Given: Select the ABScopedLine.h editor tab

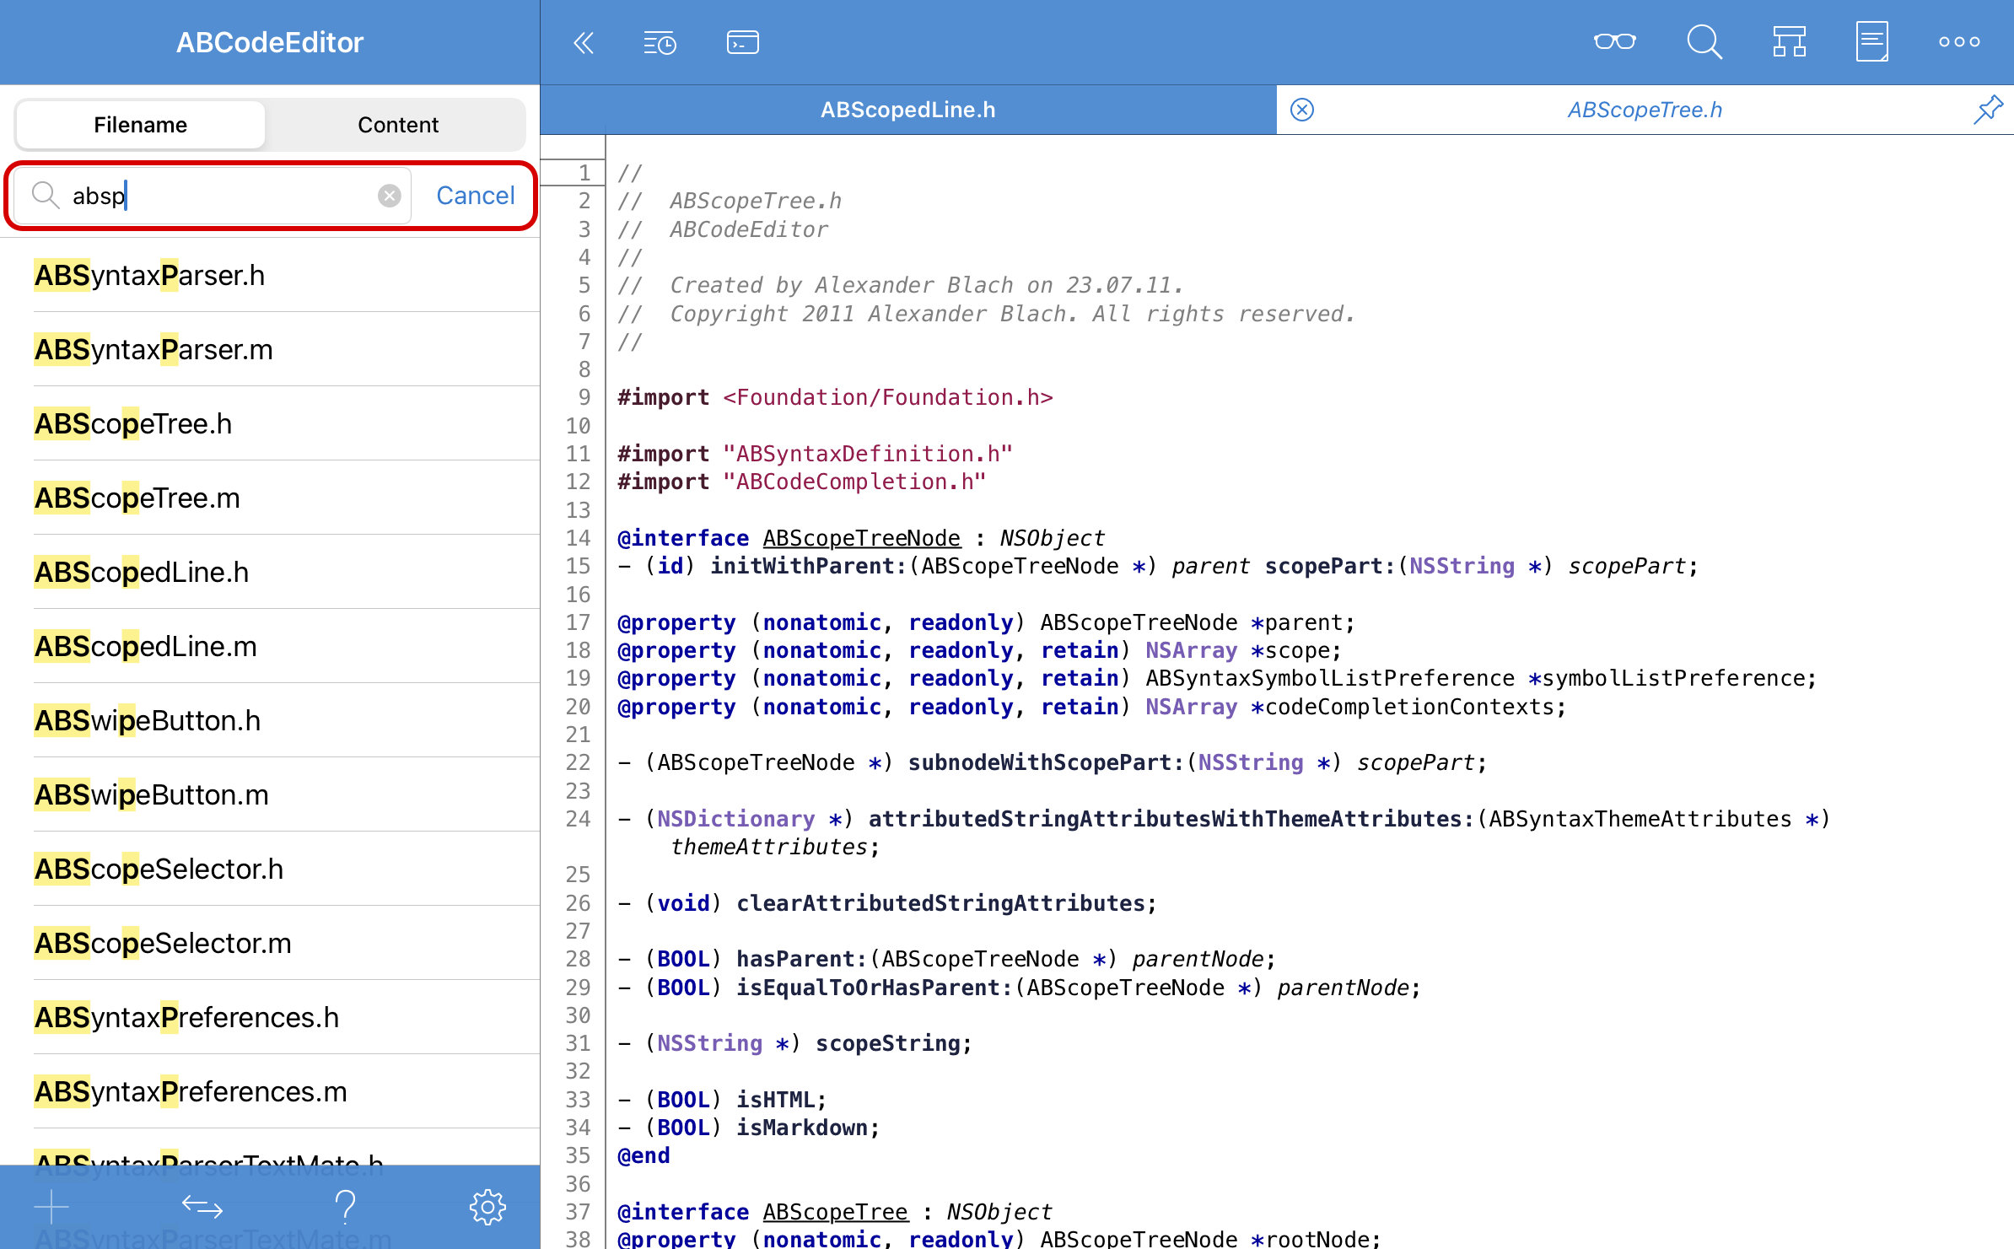Looking at the screenshot, I should pos(908,110).
